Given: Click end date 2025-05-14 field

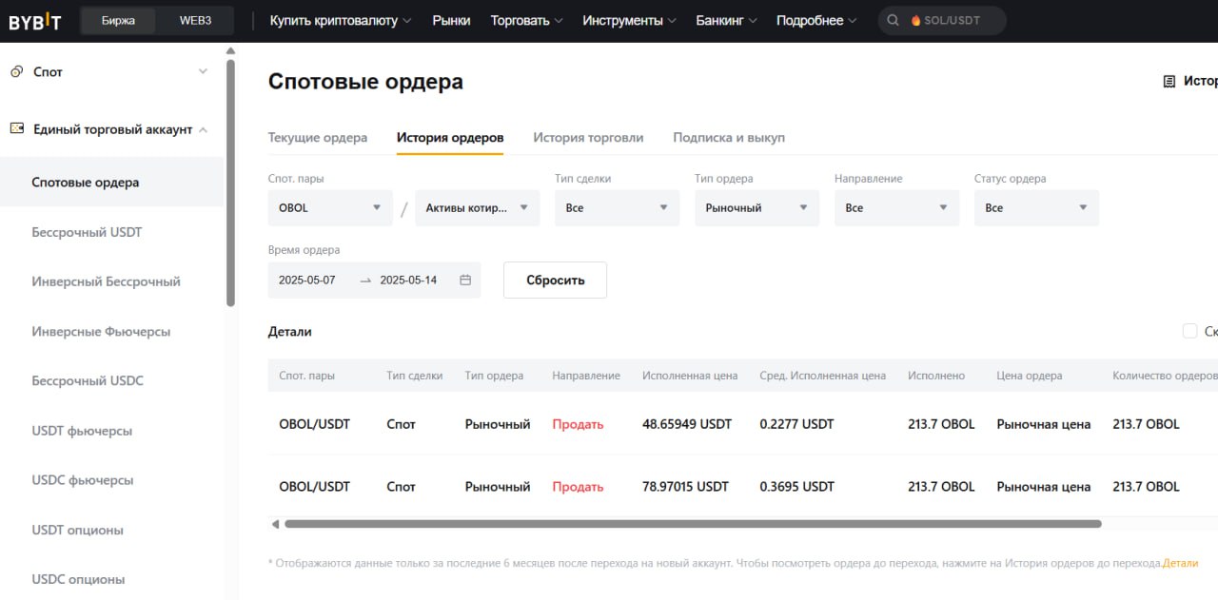Looking at the screenshot, I should 408,281.
